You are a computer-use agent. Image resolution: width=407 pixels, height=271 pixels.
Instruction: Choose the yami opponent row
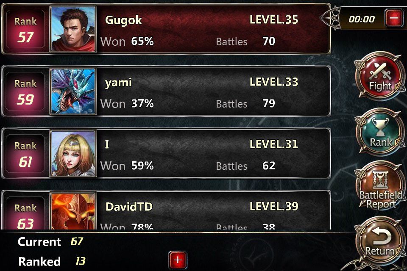point(166,91)
